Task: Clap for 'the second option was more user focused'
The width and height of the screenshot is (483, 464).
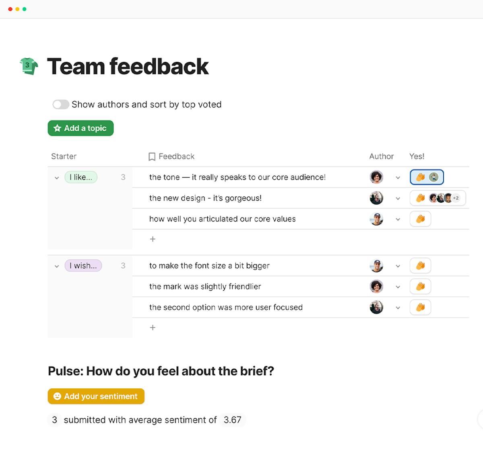Action: pyautogui.click(x=420, y=307)
